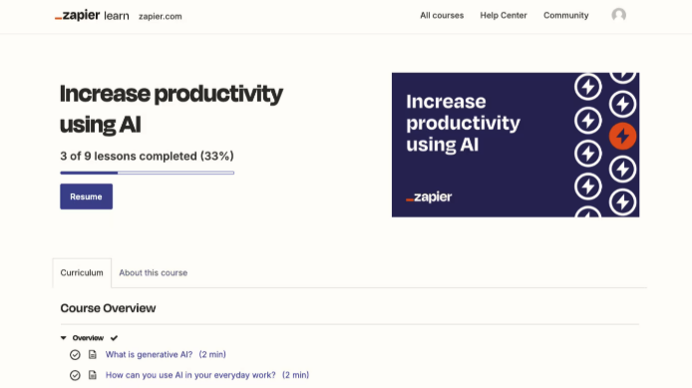Image resolution: width=692 pixels, height=388 pixels.
Task: Open the zapier.com link in header
Action: coord(161,16)
